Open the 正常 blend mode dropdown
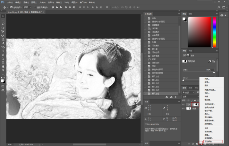229x146 pixels. point(190,96)
